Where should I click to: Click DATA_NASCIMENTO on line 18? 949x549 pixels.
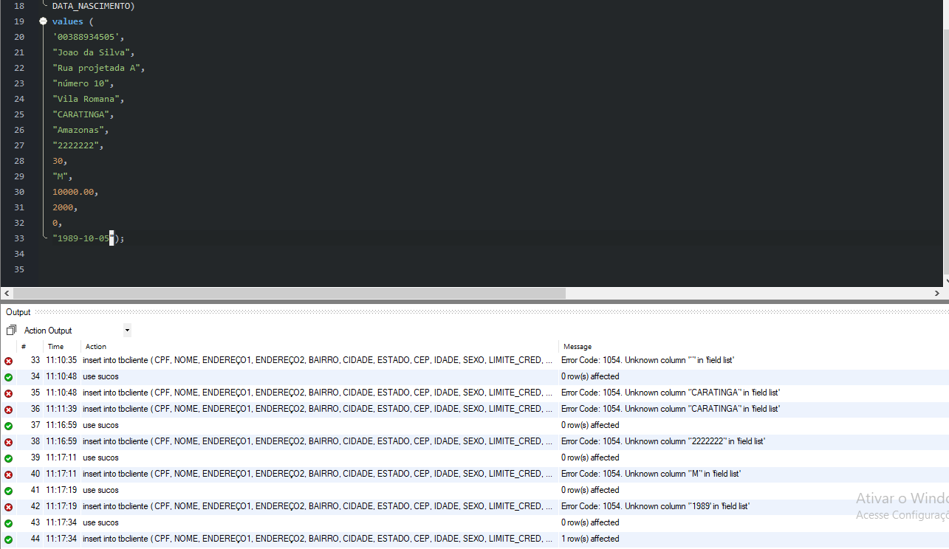point(91,6)
